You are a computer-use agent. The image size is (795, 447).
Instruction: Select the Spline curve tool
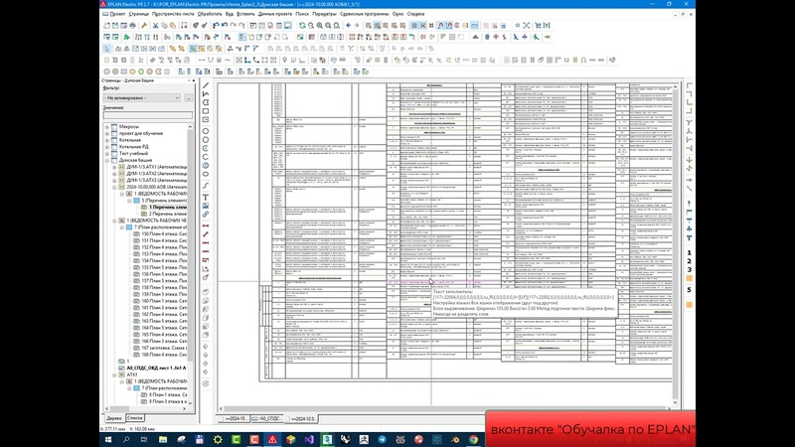[x=206, y=186]
